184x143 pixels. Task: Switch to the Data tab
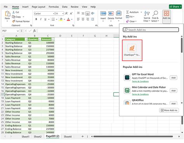[x=64, y=7]
